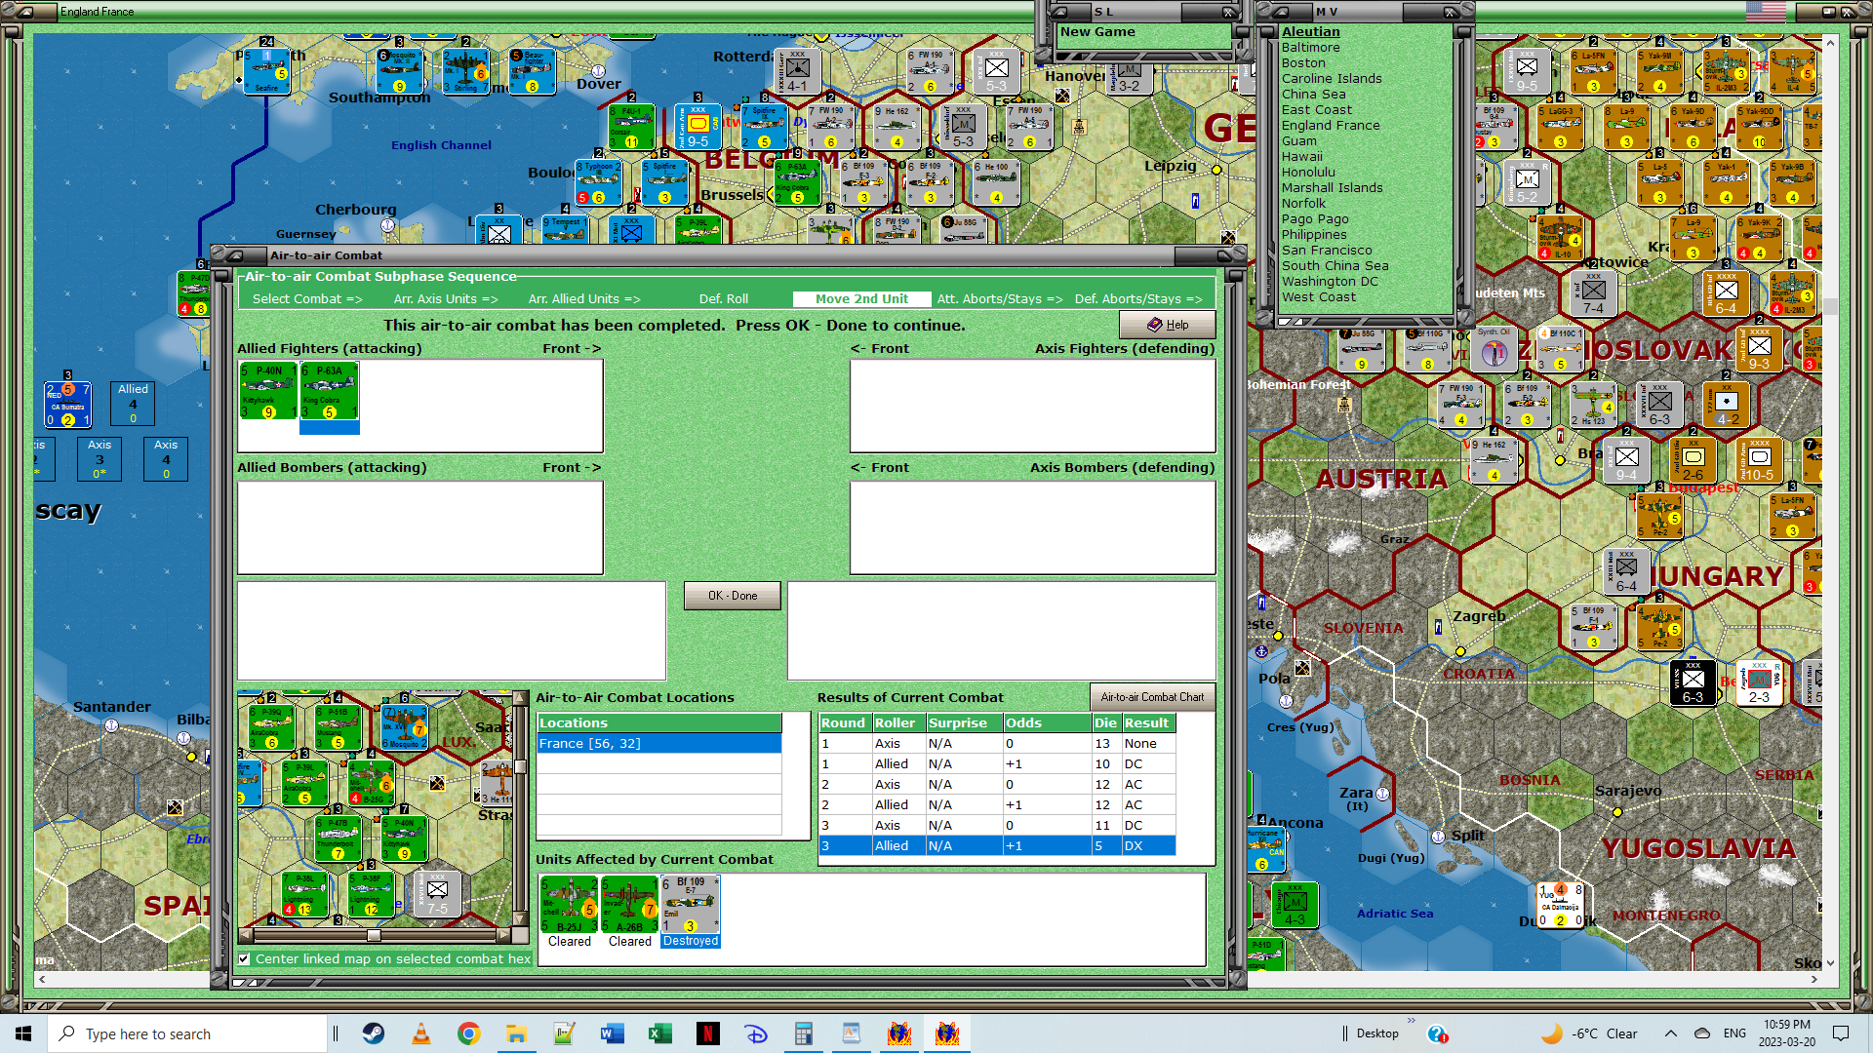The width and height of the screenshot is (1873, 1053).
Task: Select round 3 Allied DX result row
Action: point(997,845)
